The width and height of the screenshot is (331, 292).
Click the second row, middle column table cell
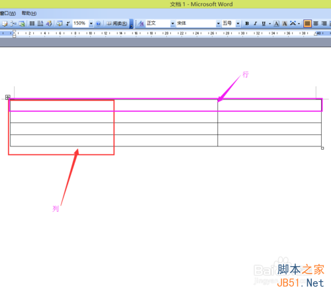tap(165, 117)
